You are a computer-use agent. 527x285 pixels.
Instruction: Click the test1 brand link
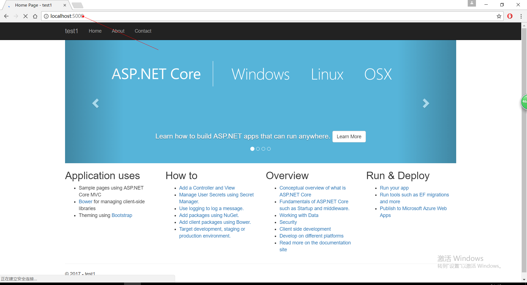coord(71,31)
